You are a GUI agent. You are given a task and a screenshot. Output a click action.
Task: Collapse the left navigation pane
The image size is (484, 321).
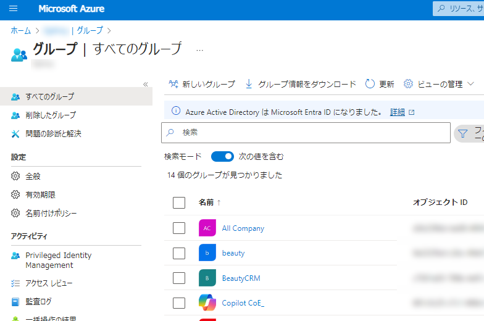146,84
